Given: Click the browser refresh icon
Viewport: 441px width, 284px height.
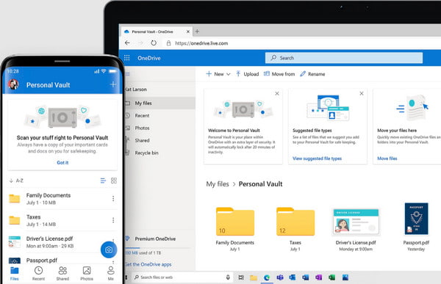Looking at the screenshot, I should tap(154, 43).
